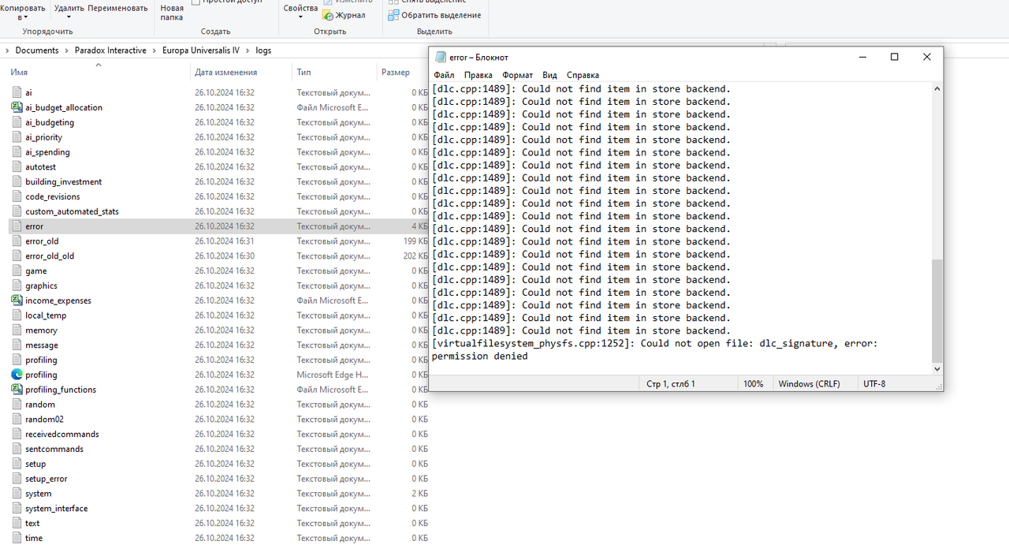Click the time log file icon
Image resolution: width=1009 pixels, height=556 pixels.
pyautogui.click(x=17, y=538)
